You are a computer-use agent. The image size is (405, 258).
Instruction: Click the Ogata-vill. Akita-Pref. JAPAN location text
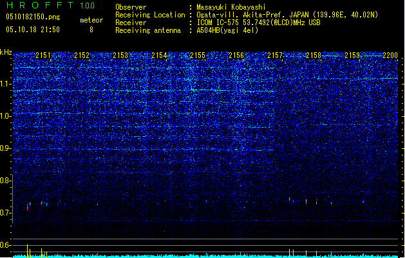pos(287,15)
